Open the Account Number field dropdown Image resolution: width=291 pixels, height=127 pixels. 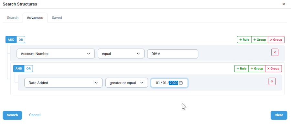[x=56, y=54]
